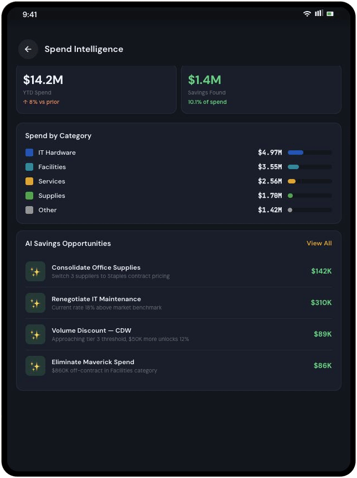Click the Services spend progress bar
The image size is (357, 478).
point(309,181)
